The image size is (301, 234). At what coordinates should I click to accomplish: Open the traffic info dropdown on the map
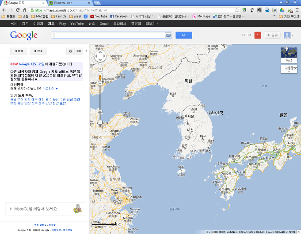(x=289, y=69)
